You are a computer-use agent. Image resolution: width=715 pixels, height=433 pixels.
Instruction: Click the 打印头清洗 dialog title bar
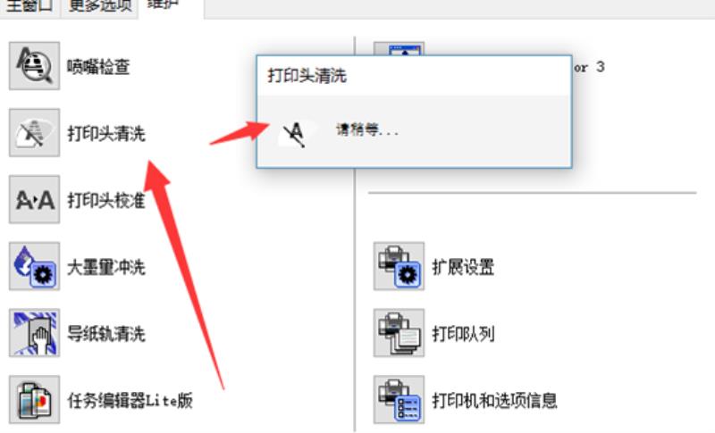coord(414,76)
